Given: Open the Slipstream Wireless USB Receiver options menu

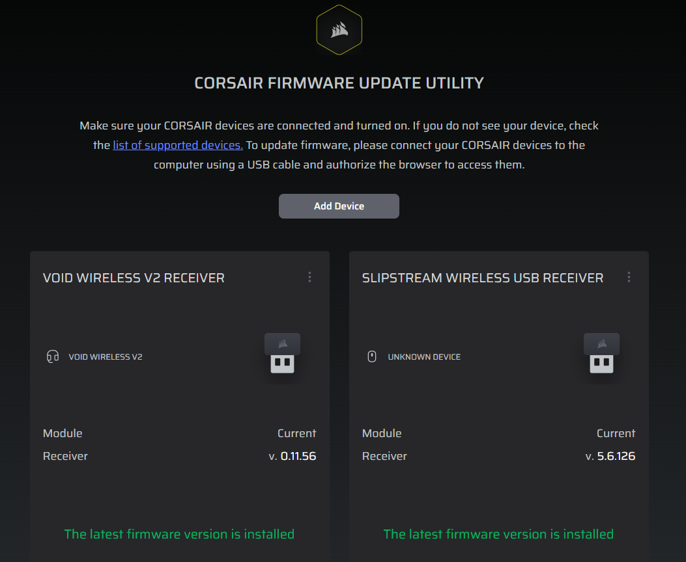Looking at the screenshot, I should [629, 277].
